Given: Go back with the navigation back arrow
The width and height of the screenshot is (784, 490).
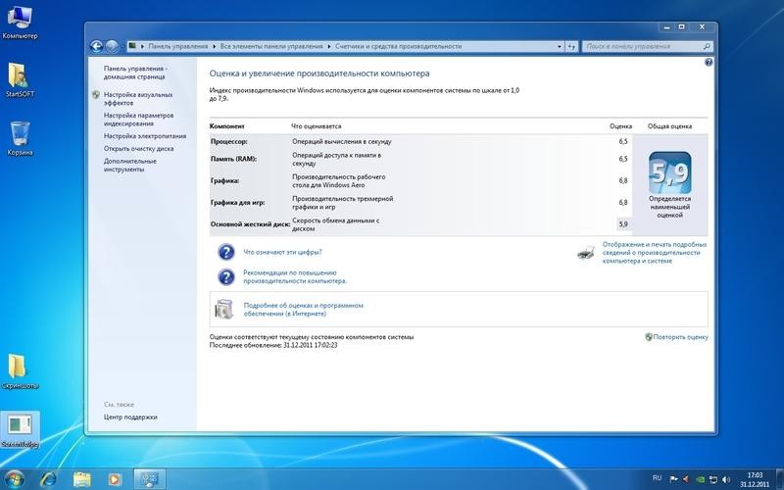Looking at the screenshot, I should point(96,46).
